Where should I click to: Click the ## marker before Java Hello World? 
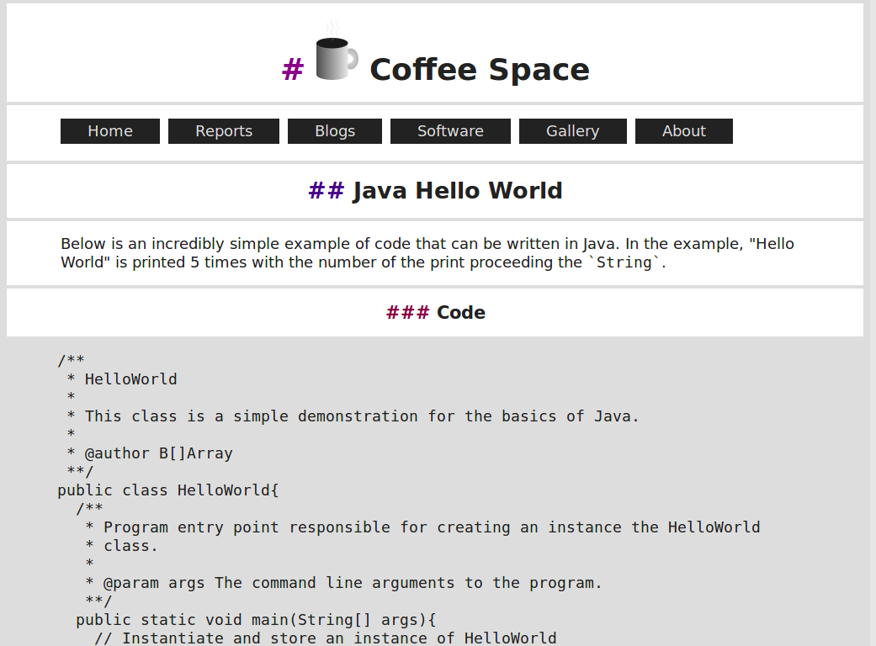point(327,190)
